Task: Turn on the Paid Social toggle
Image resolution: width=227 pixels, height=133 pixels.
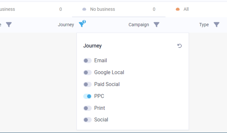Action: [x=87, y=84]
